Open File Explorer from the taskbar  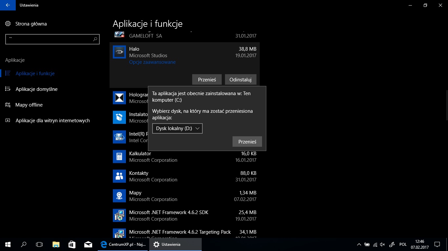(x=56, y=244)
